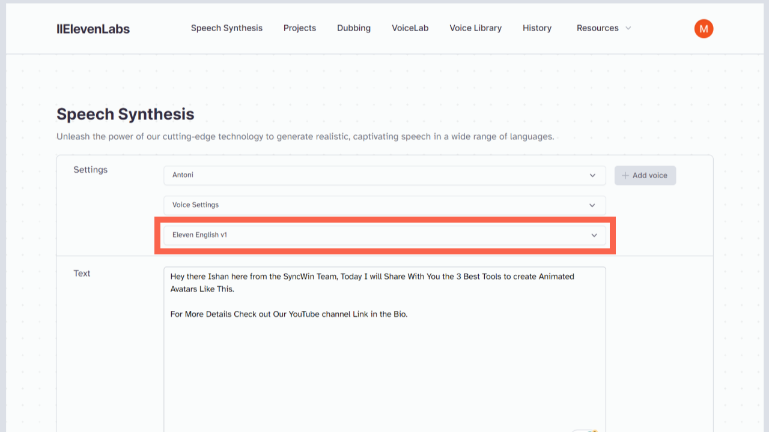
Task: Open the user profile avatar M
Action: pos(704,28)
